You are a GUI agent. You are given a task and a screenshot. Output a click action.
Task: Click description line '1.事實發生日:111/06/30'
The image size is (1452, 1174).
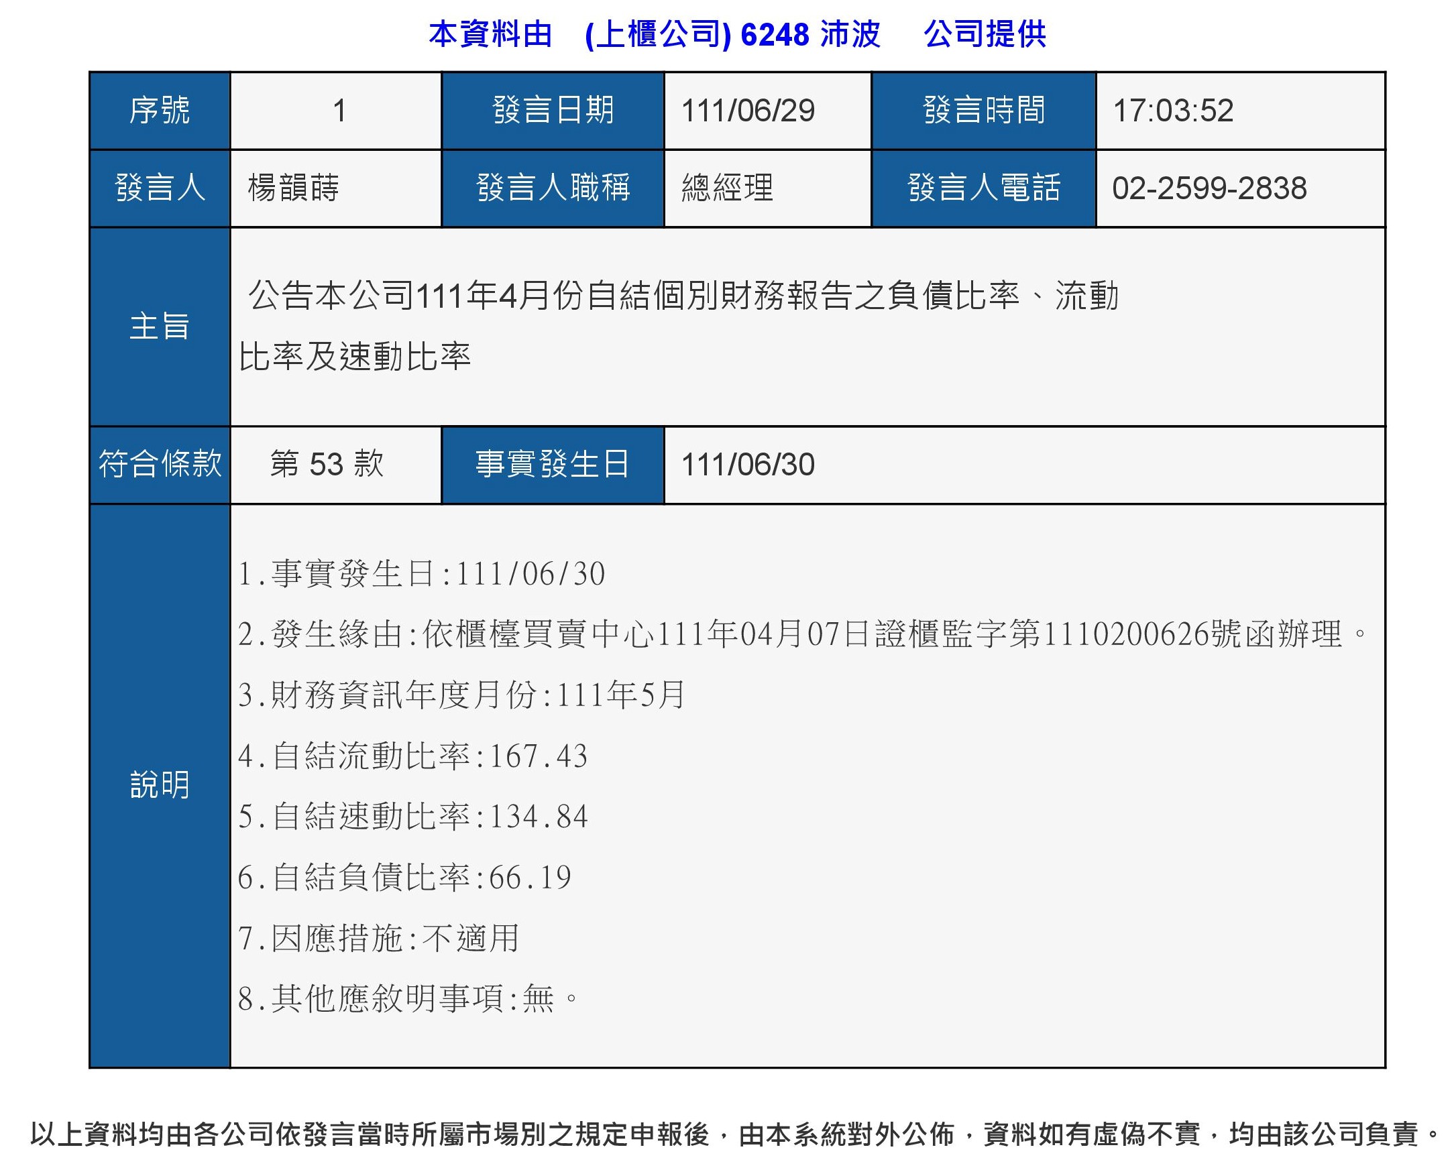421,573
